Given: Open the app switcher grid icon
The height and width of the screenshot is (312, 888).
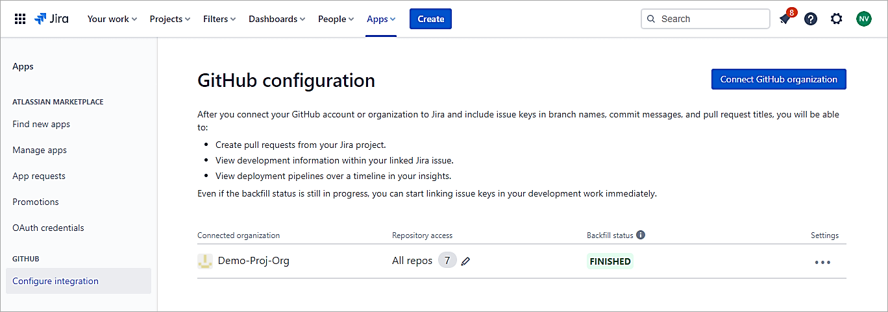Looking at the screenshot, I should point(20,19).
